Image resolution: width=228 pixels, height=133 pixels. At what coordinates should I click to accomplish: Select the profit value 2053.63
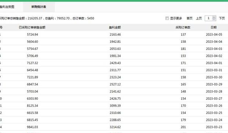[115, 49]
